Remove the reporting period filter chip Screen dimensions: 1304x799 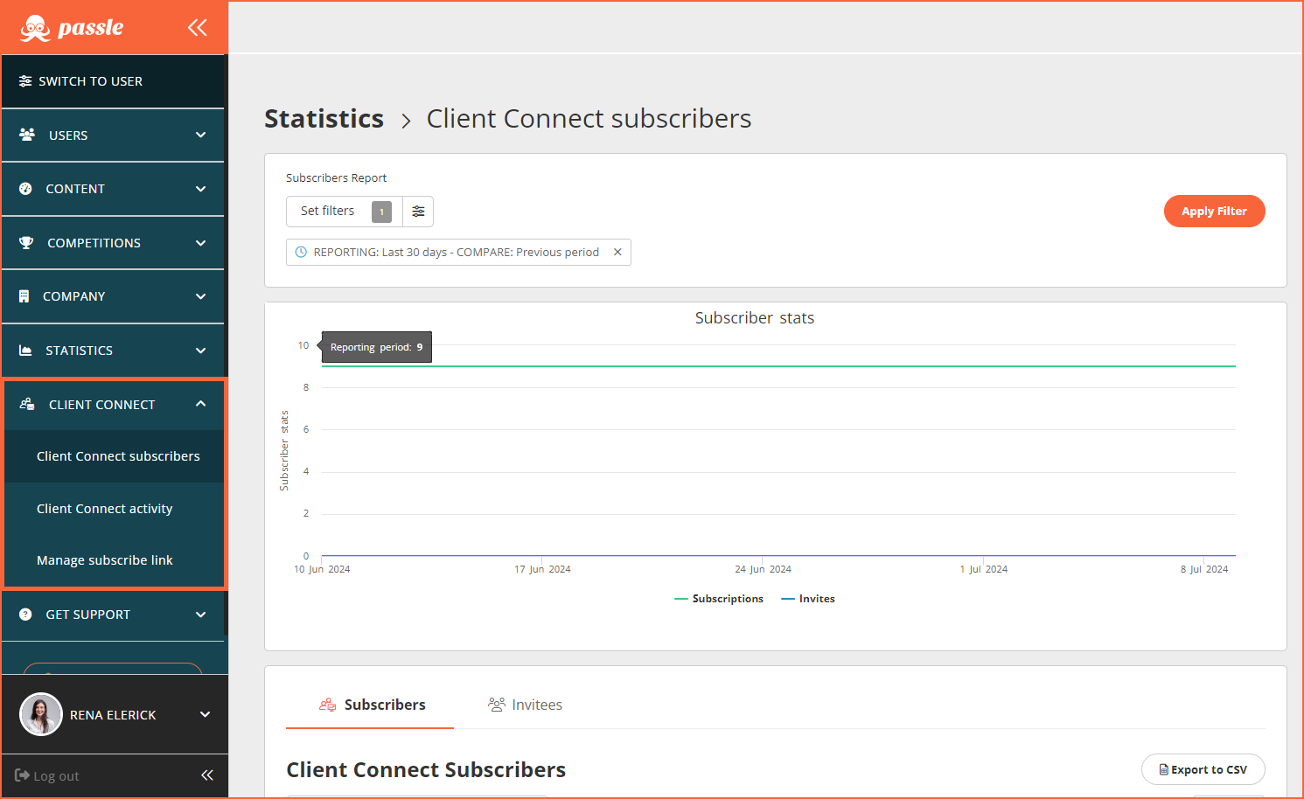click(617, 252)
